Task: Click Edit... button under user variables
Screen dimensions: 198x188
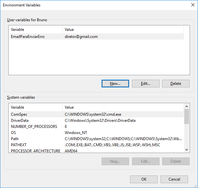Action: [145, 84]
